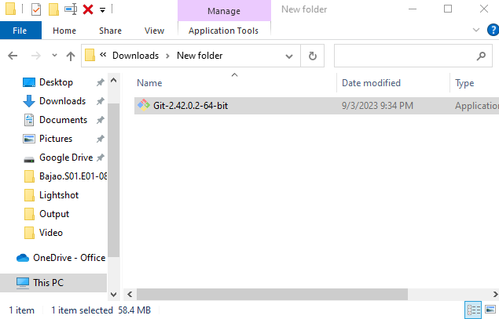
Task: Unpin Desktop using its pin icon
Action: (101, 82)
